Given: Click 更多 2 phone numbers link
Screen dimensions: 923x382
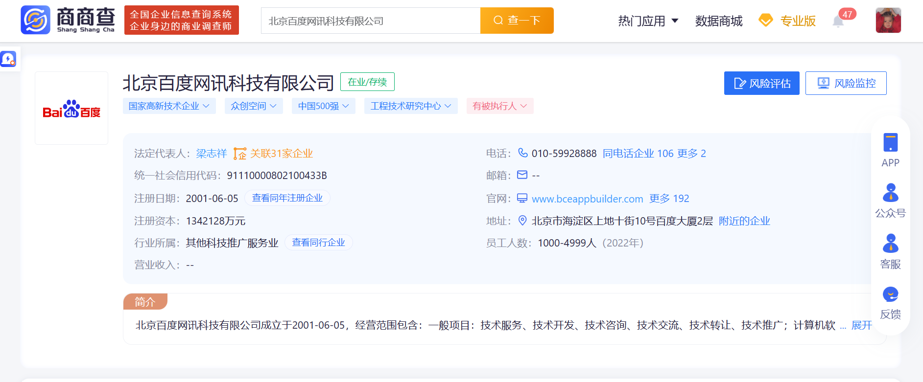Looking at the screenshot, I should [691, 154].
